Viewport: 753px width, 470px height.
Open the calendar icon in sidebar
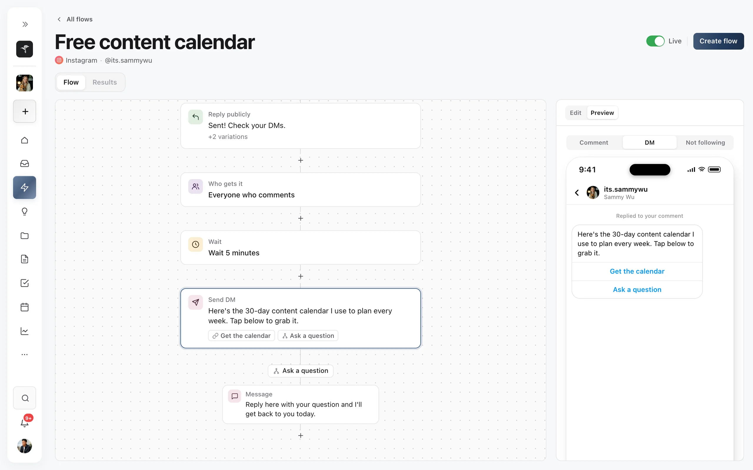pyautogui.click(x=25, y=307)
